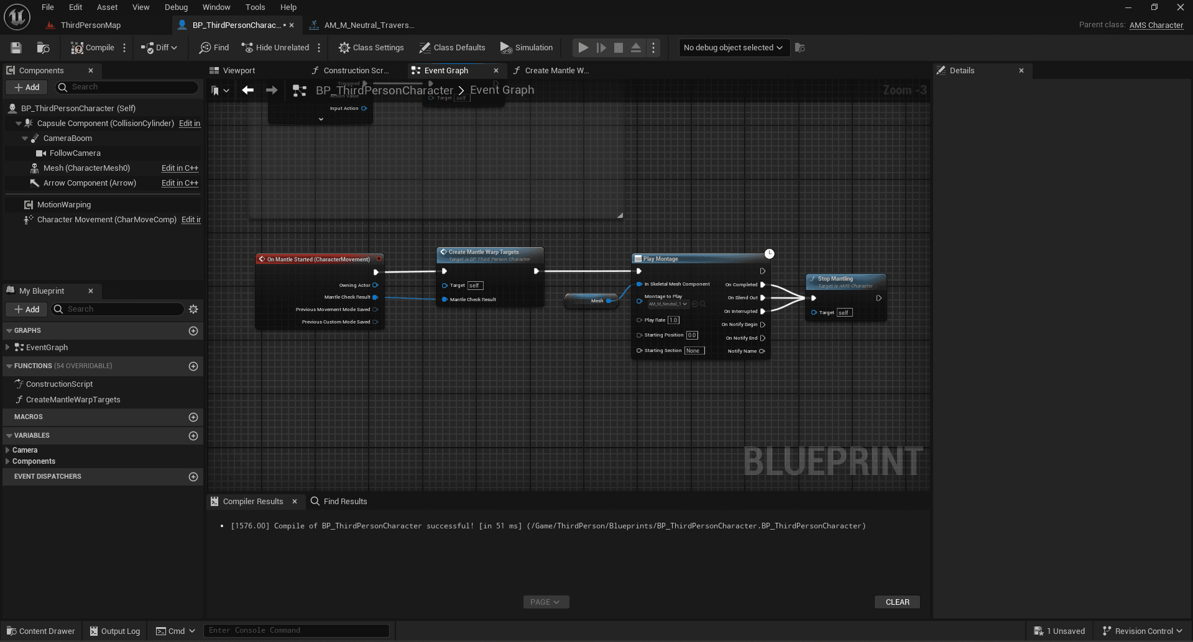Collapse the CameraBoom tree row
Screen dimensions: 1193x642
(25, 138)
